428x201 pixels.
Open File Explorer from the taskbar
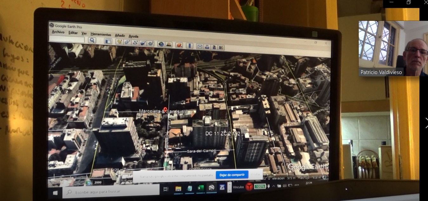pyautogui.click(x=178, y=189)
